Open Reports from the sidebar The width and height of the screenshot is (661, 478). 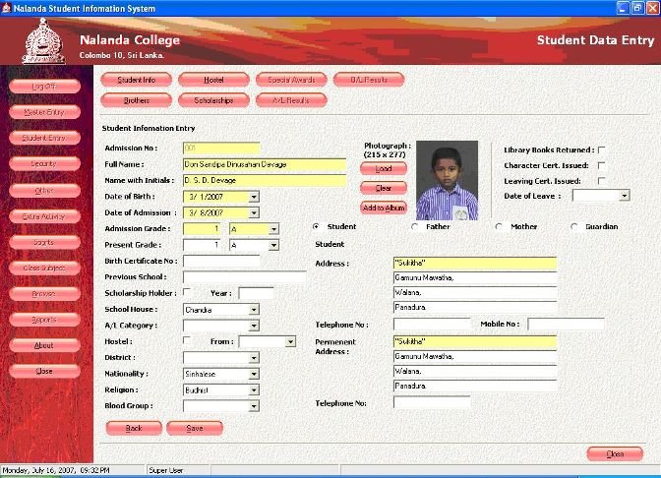click(x=44, y=320)
